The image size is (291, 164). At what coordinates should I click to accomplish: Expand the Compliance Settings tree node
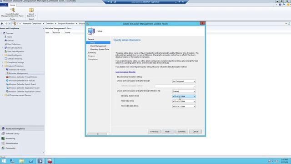point(3,62)
